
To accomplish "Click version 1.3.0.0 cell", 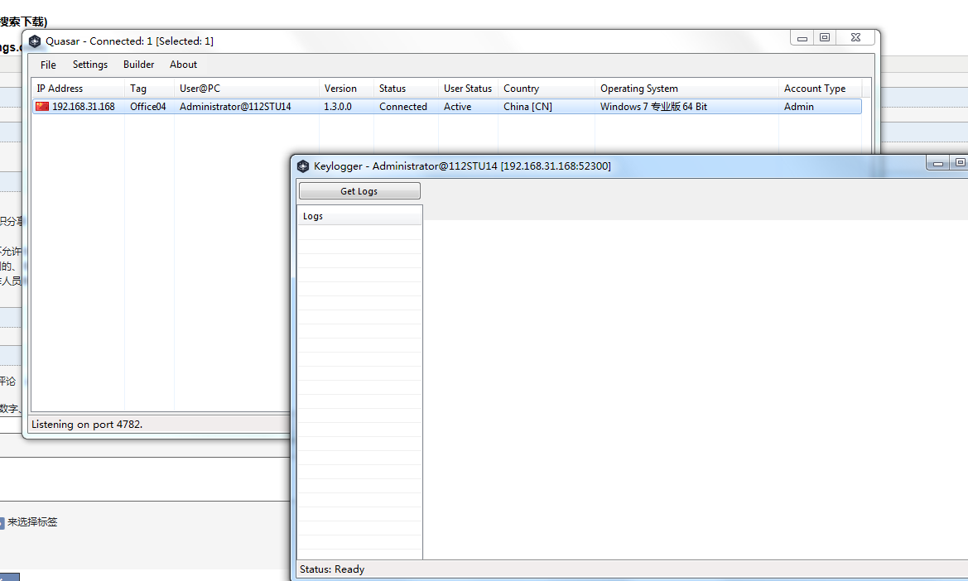I will [x=338, y=107].
